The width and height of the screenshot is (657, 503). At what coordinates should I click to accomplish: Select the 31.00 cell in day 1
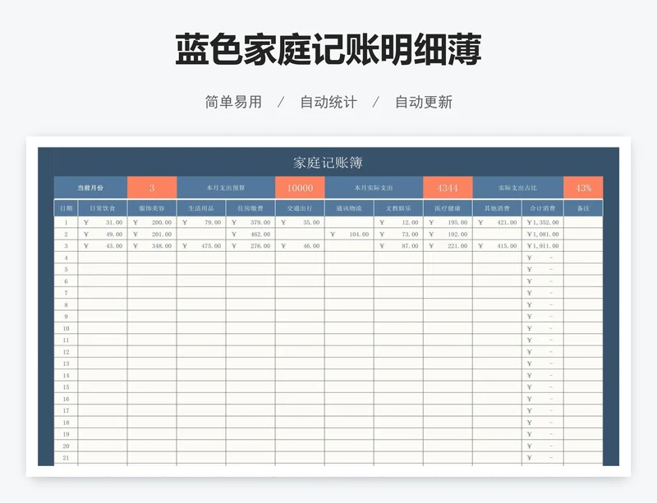[103, 222]
